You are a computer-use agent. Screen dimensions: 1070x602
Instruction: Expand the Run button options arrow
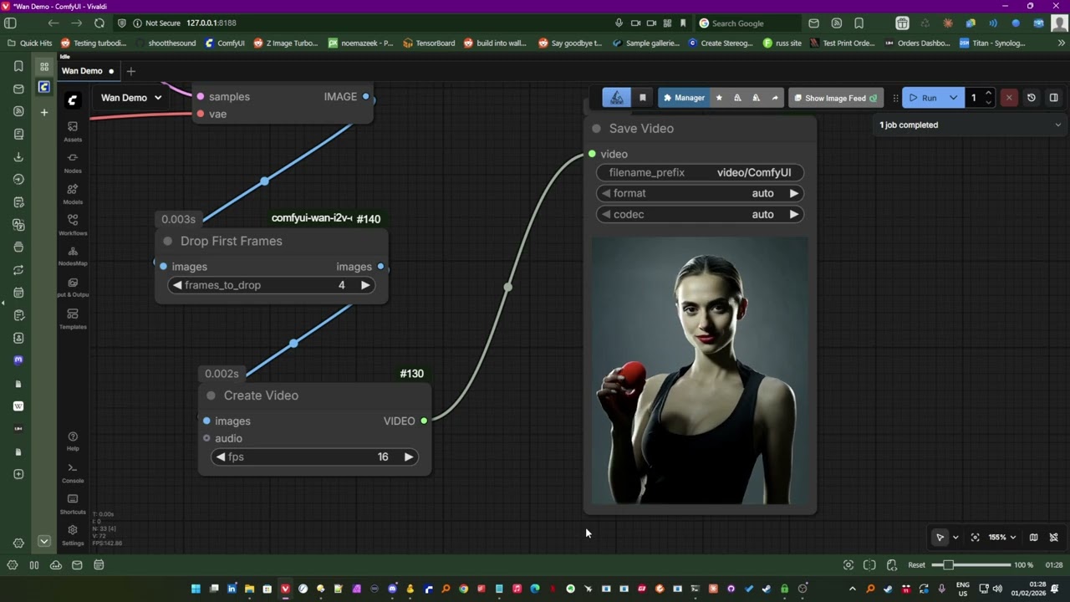point(953,98)
